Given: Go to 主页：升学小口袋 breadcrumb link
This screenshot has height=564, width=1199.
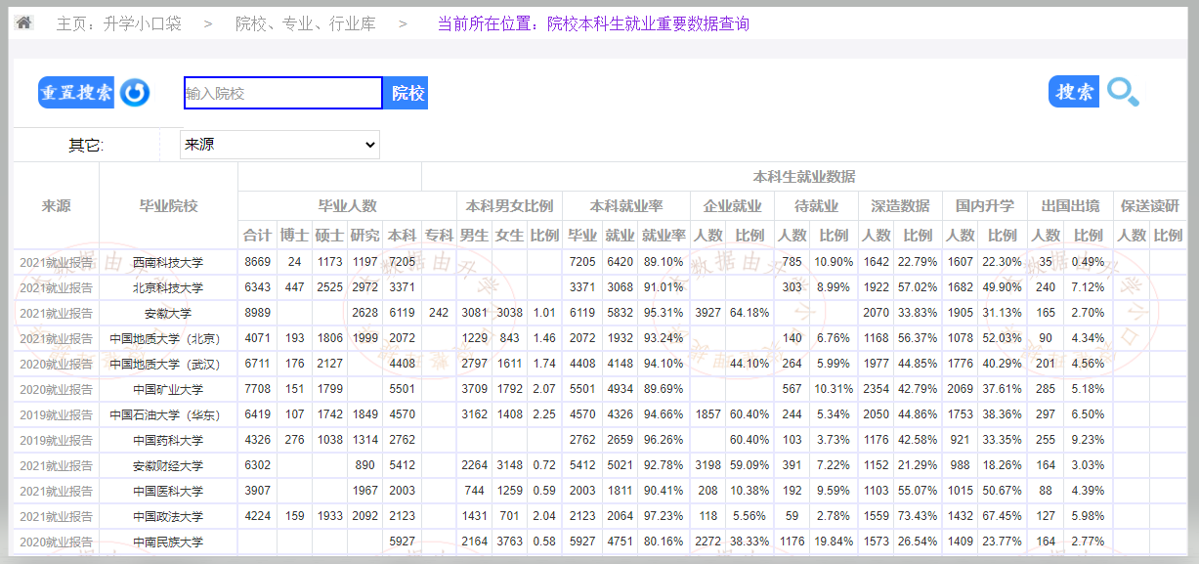Looking at the screenshot, I should pyautogui.click(x=118, y=23).
